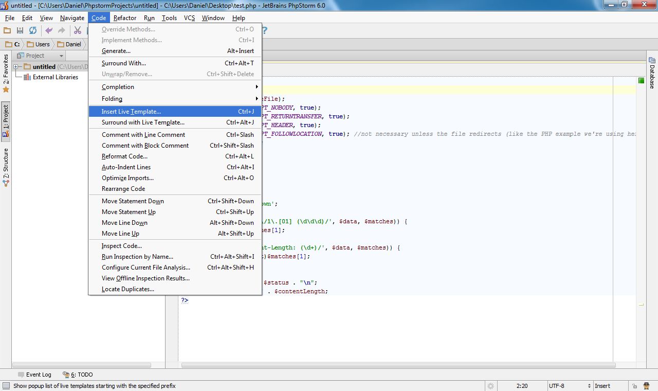Select Comment with Block Comment
The image size is (658, 391).
pos(175,146)
